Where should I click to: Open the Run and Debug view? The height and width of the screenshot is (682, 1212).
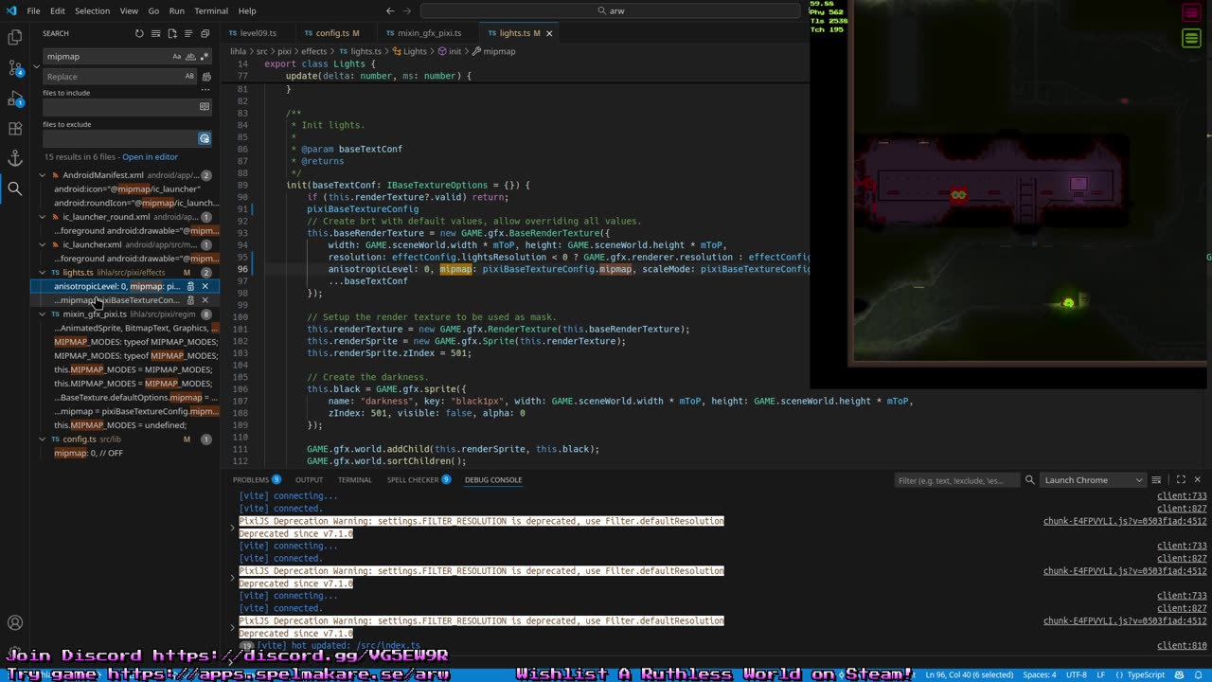[x=15, y=99]
